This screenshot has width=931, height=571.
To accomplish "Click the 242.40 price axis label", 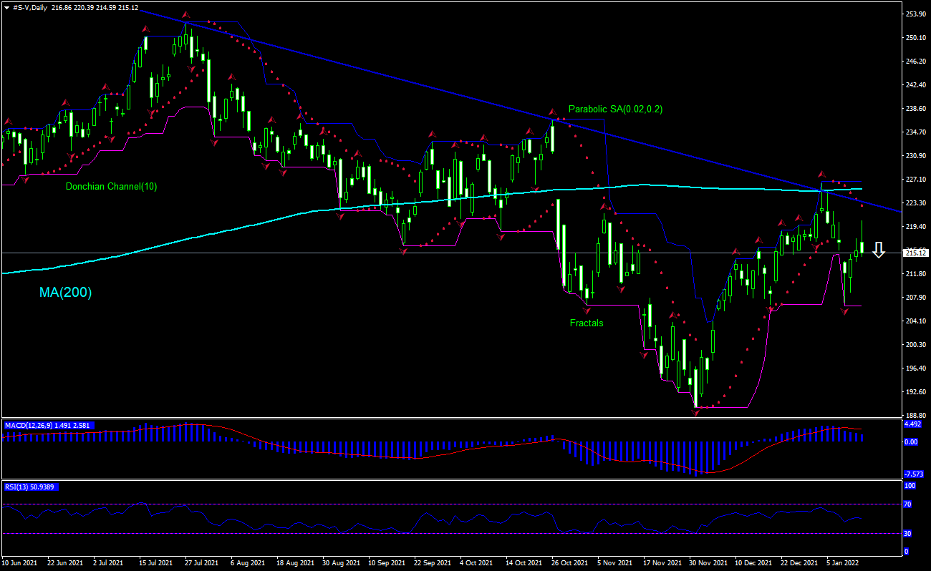I will 916,84.
